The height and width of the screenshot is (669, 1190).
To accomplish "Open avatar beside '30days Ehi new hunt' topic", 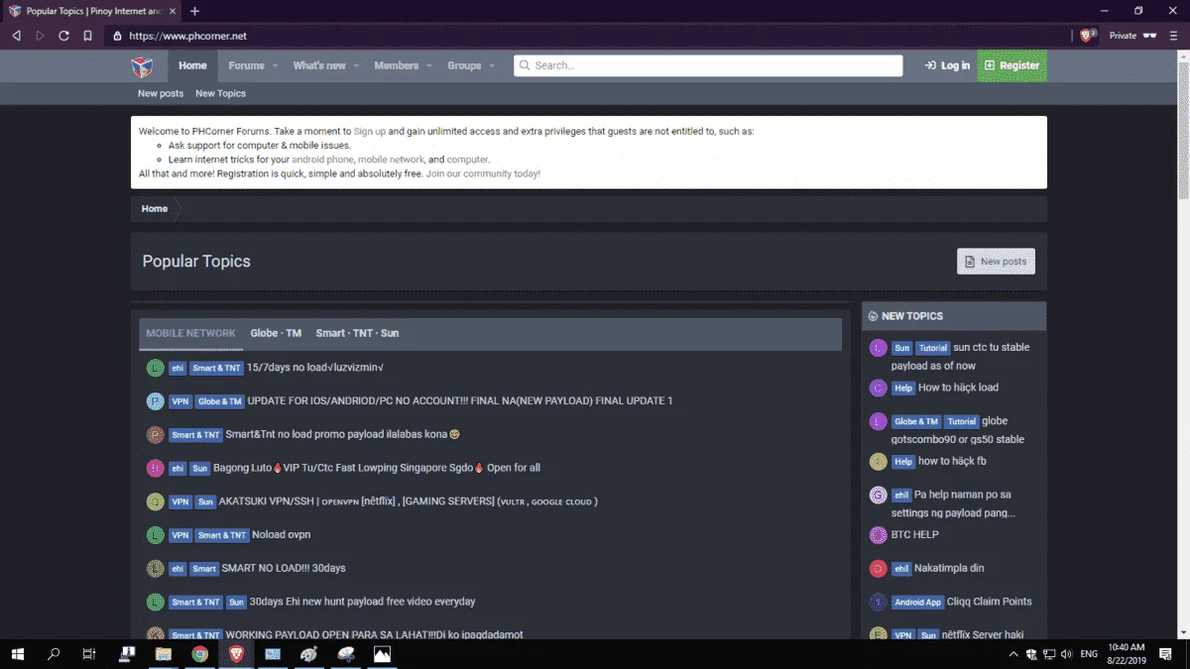I will coord(156,602).
